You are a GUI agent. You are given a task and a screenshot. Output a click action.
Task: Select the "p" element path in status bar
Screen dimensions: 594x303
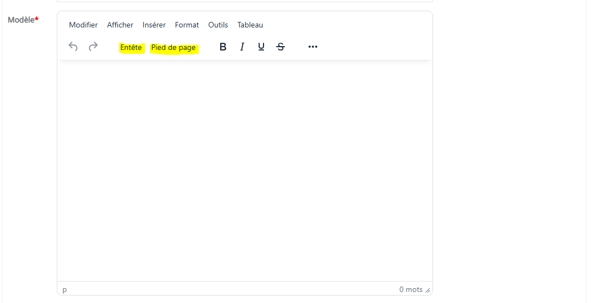tap(65, 289)
